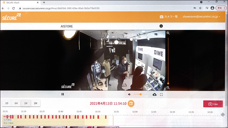Jump to the 12:00 mark on timeline
Image resolution: width=228 pixels, height=128 pixels.
pos(135,112)
